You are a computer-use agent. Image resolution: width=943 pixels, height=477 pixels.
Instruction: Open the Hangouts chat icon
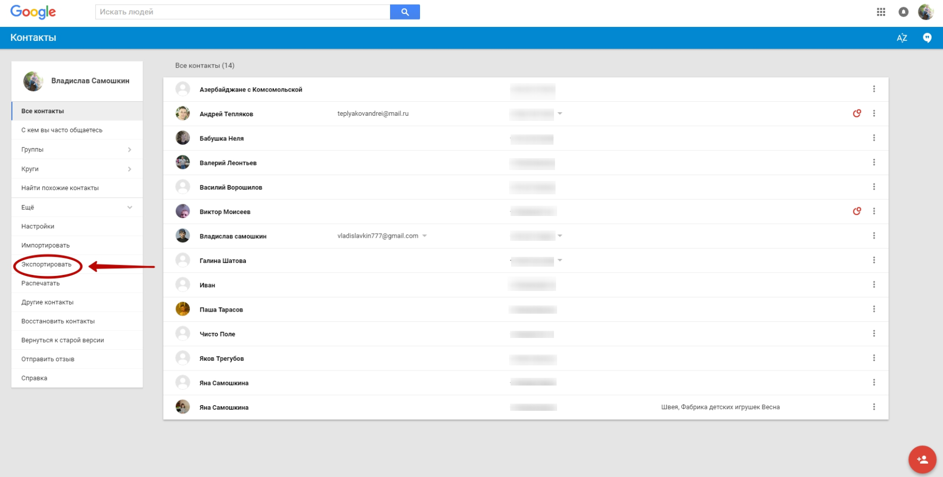927,38
